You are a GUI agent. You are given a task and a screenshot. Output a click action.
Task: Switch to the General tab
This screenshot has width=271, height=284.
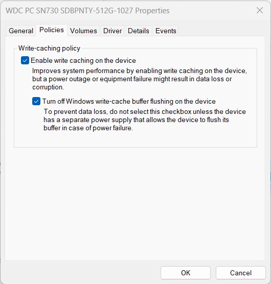[21, 31]
